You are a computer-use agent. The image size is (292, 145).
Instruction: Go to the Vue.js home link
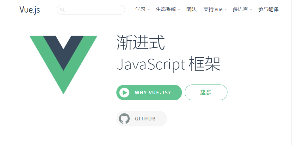(x=30, y=10)
